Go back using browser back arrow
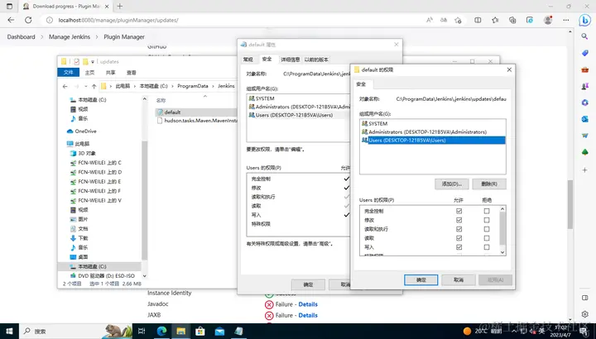This screenshot has width=596, height=339. click(11, 20)
